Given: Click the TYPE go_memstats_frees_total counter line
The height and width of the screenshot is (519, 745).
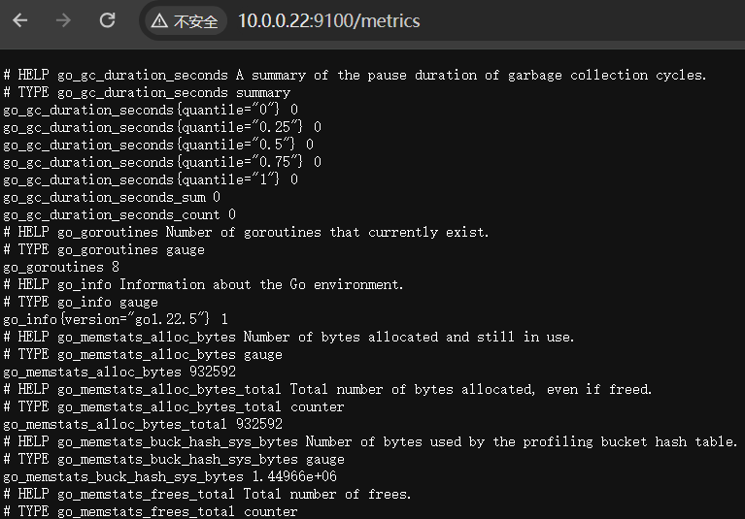Looking at the screenshot, I should click(151, 511).
